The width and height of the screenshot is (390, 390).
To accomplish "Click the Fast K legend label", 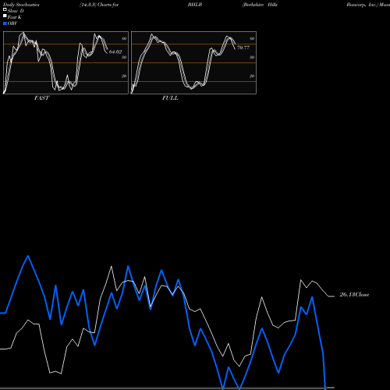I will tap(15, 17).
